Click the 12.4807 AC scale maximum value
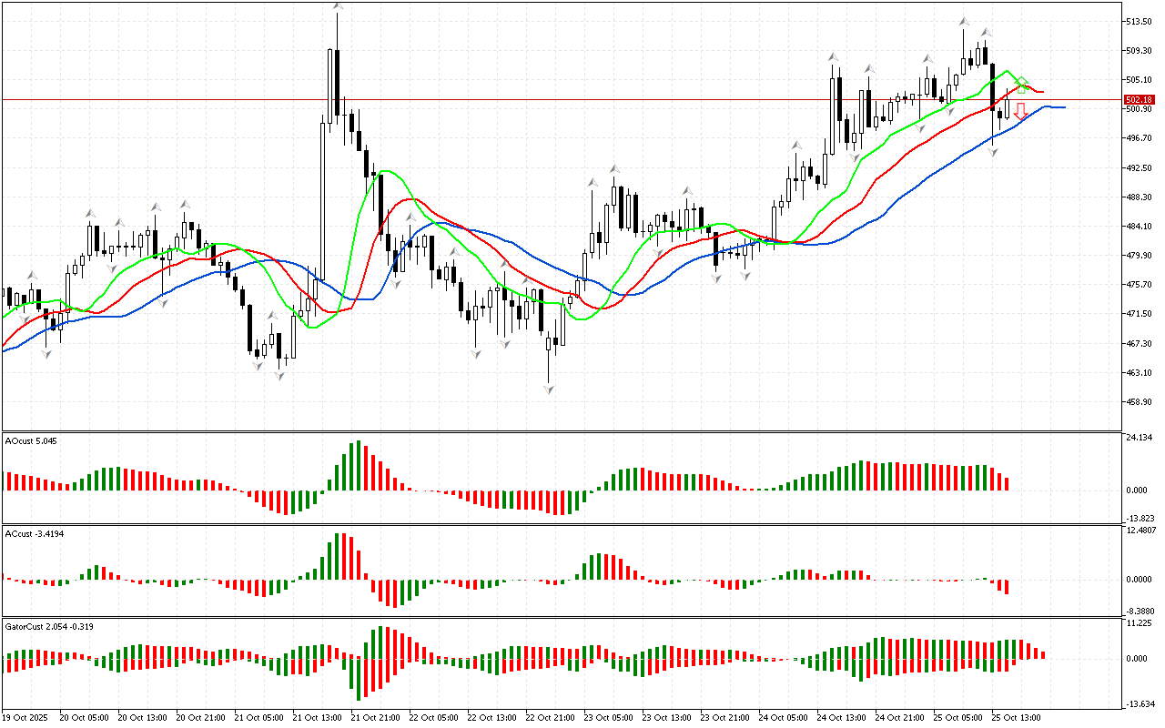 [1140, 530]
